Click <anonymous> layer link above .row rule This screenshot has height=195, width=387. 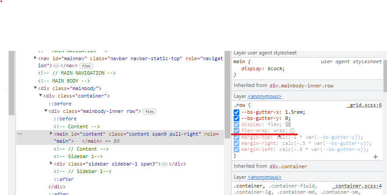[265, 96]
